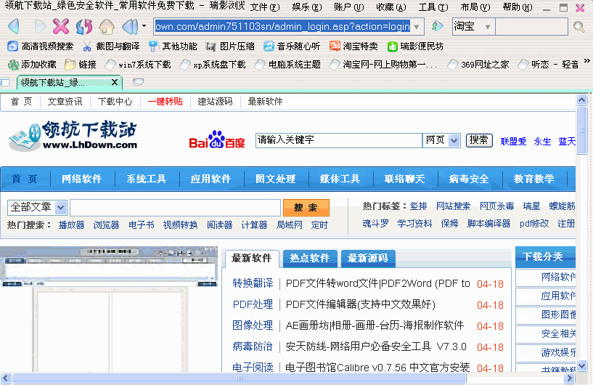Switch to the 热点软件 tab
The image size is (593, 385).
(310, 258)
